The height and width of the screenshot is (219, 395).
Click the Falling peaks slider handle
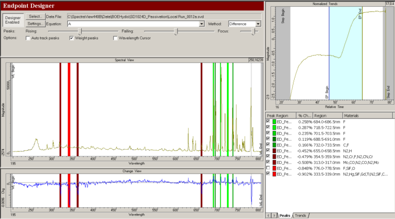click(x=176, y=31)
